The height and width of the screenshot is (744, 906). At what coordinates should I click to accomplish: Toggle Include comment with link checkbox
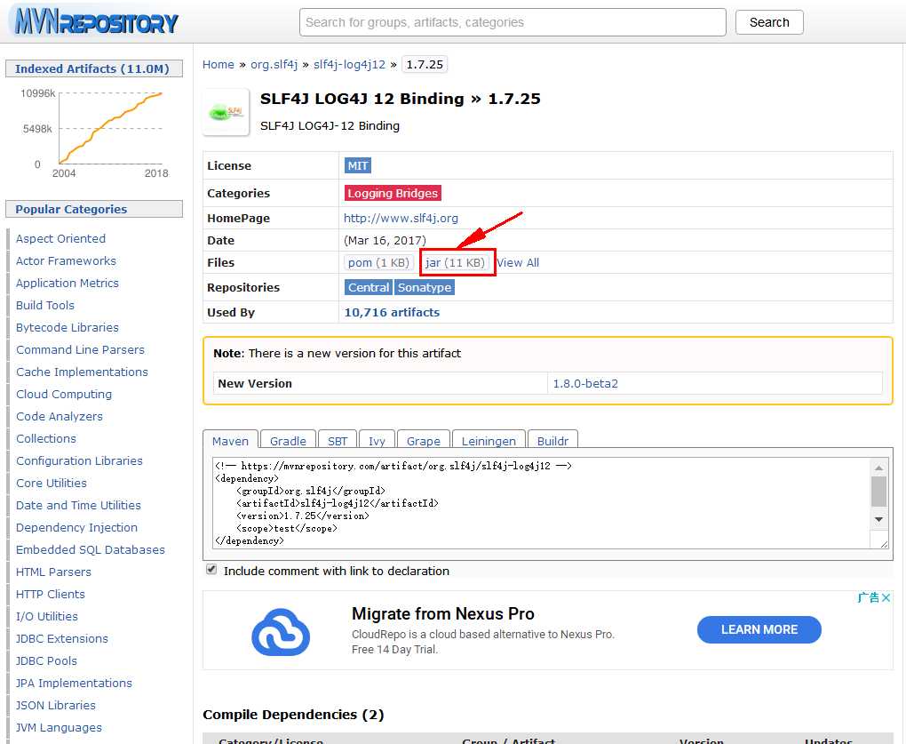[211, 570]
